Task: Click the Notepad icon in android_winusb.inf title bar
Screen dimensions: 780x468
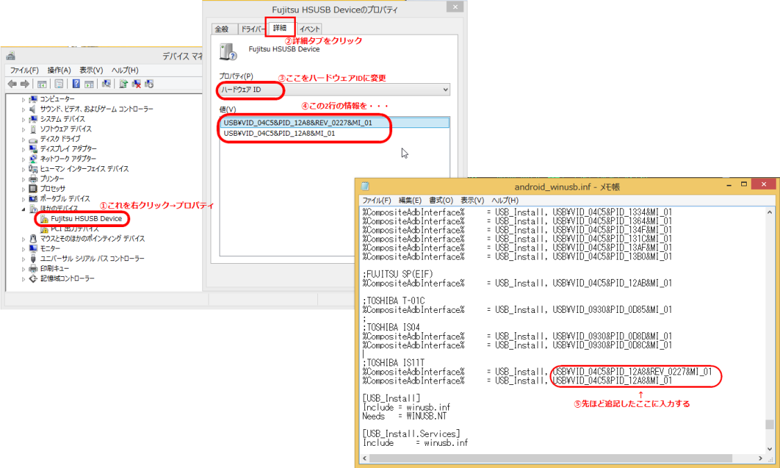Action: (x=365, y=186)
